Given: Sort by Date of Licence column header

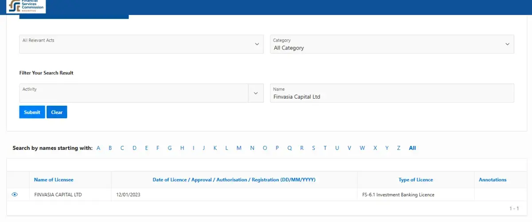Looking at the screenshot, I should (234, 180).
